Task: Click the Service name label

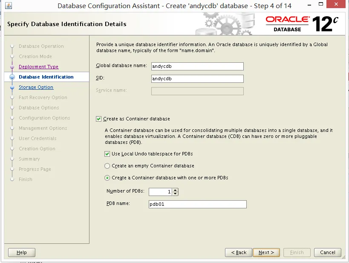Action: pos(111,91)
